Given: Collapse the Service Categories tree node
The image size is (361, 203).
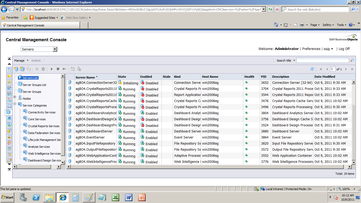Looking at the screenshot, I should [x=15, y=104].
